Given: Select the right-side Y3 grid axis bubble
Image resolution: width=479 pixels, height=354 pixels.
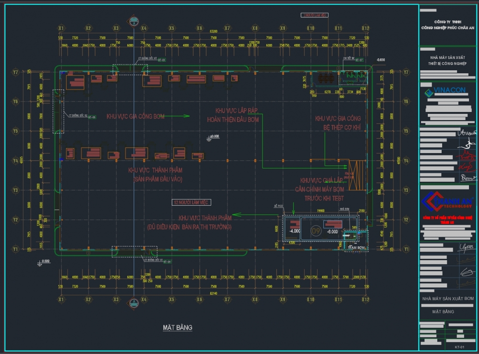Looking at the screenshot, I should pos(406,190).
